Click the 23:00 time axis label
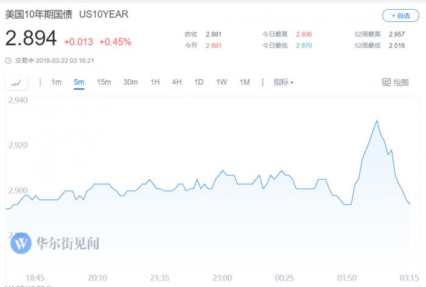The height and width of the screenshot is (287, 426). [x=222, y=278]
